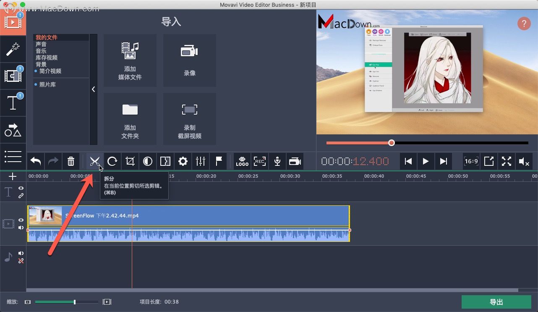The height and width of the screenshot is (312, 538).
Task: Open the Filters magic wand tab
Action: 13,49
